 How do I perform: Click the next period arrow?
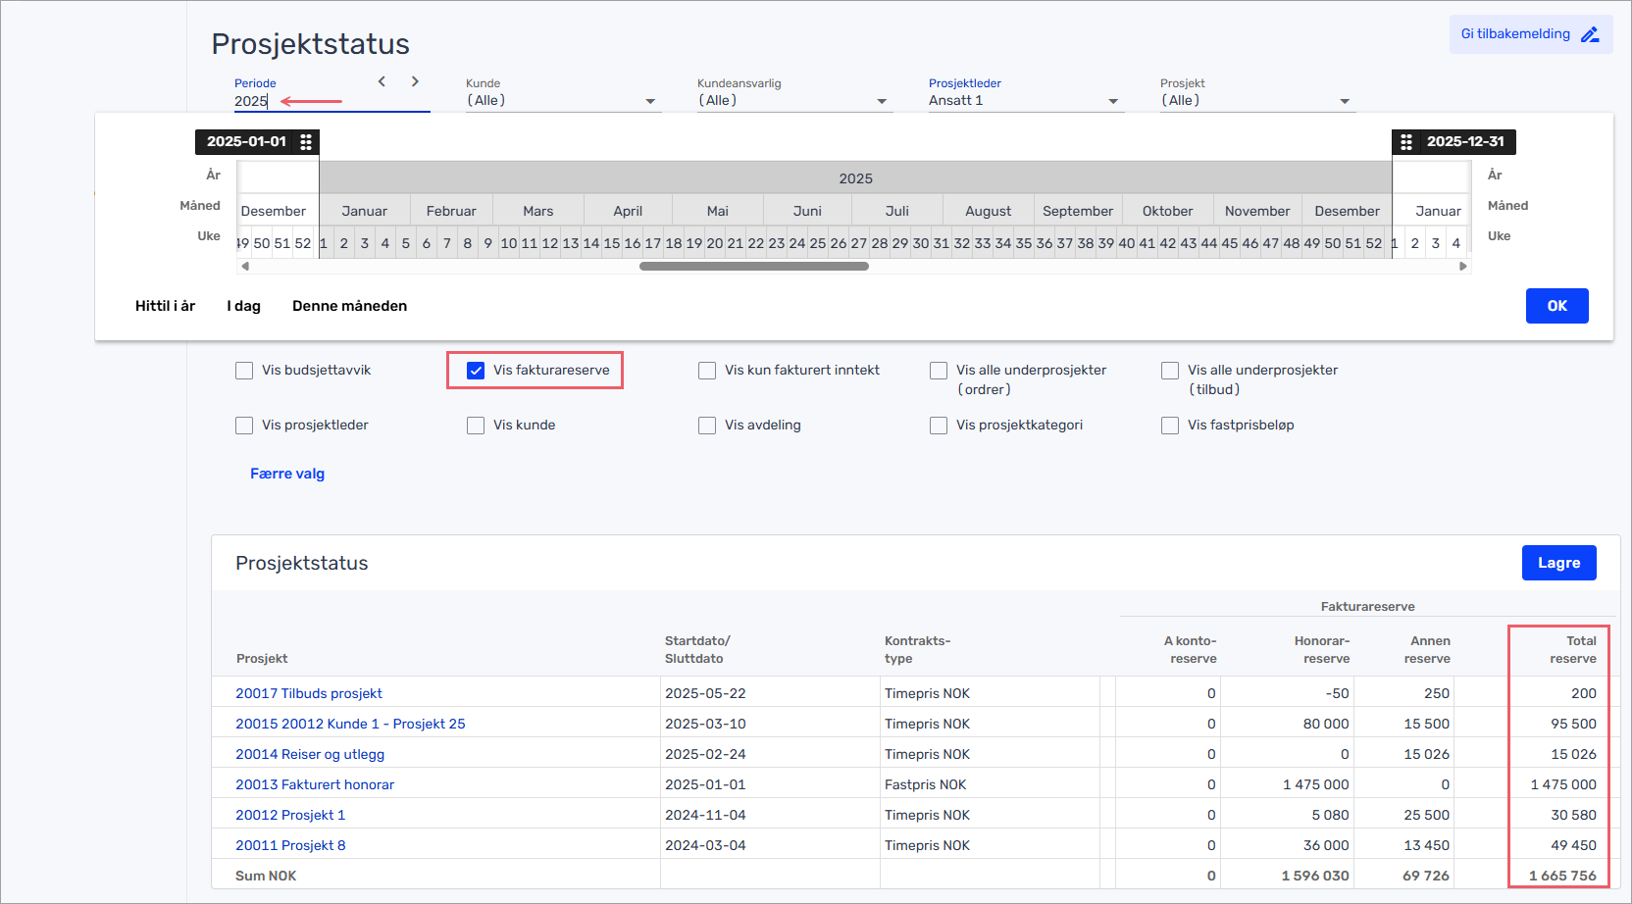click(415, 81)
